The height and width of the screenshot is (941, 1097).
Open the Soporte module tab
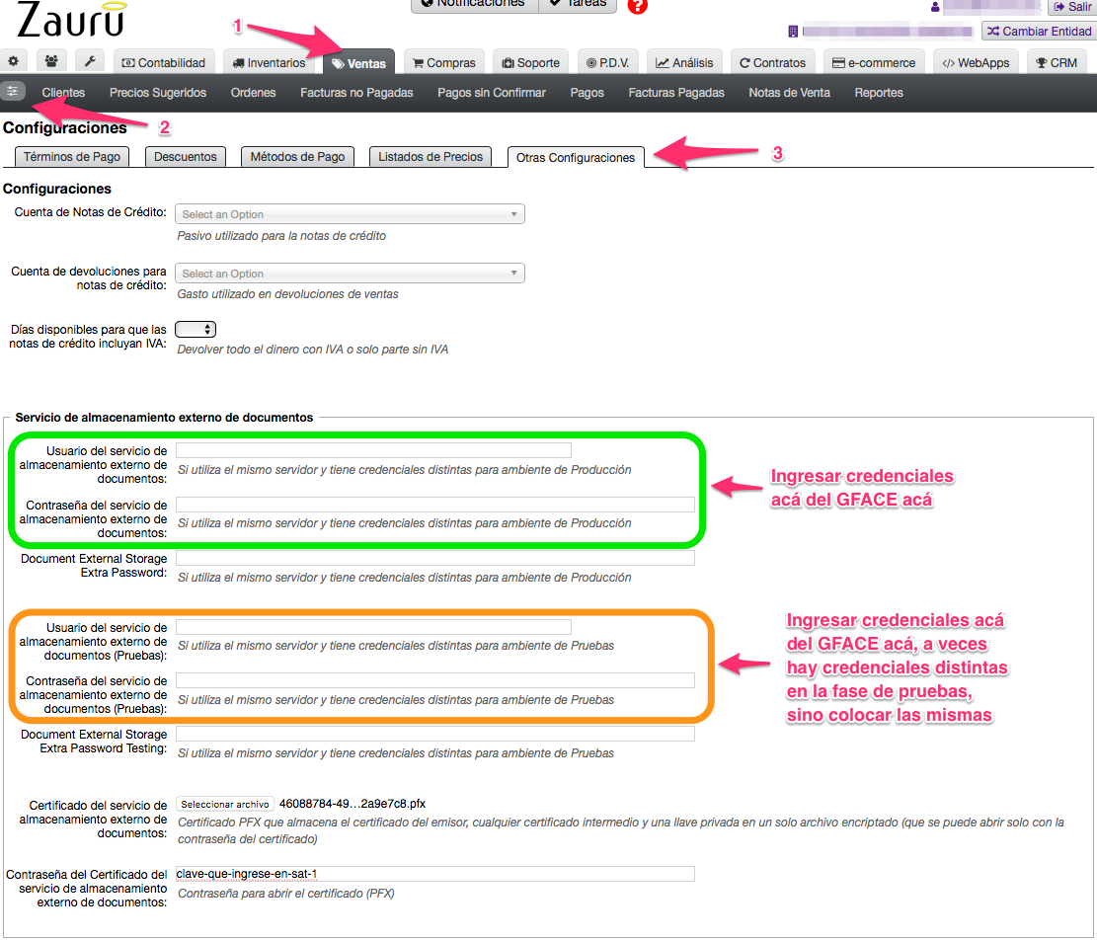tap(530, 62)
